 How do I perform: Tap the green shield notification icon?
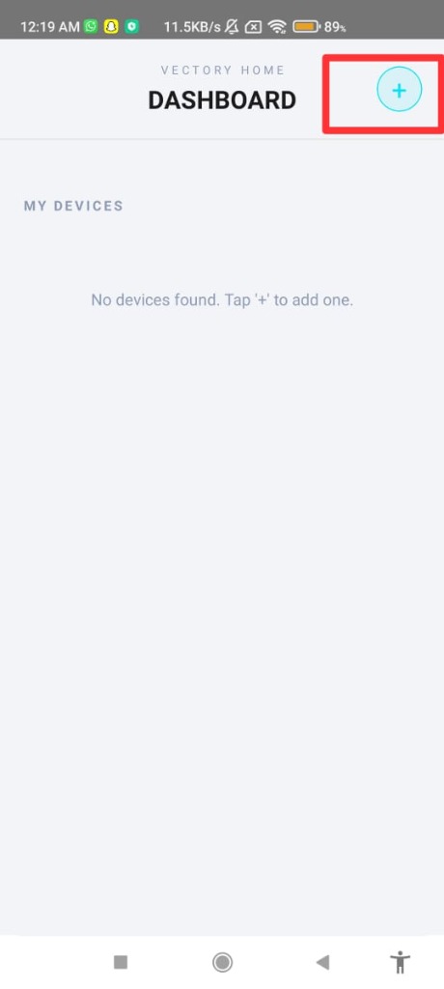(132, 26)
